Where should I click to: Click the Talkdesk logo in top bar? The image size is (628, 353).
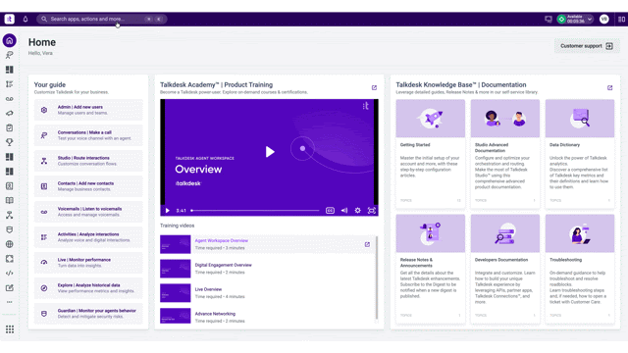(10, 19)
